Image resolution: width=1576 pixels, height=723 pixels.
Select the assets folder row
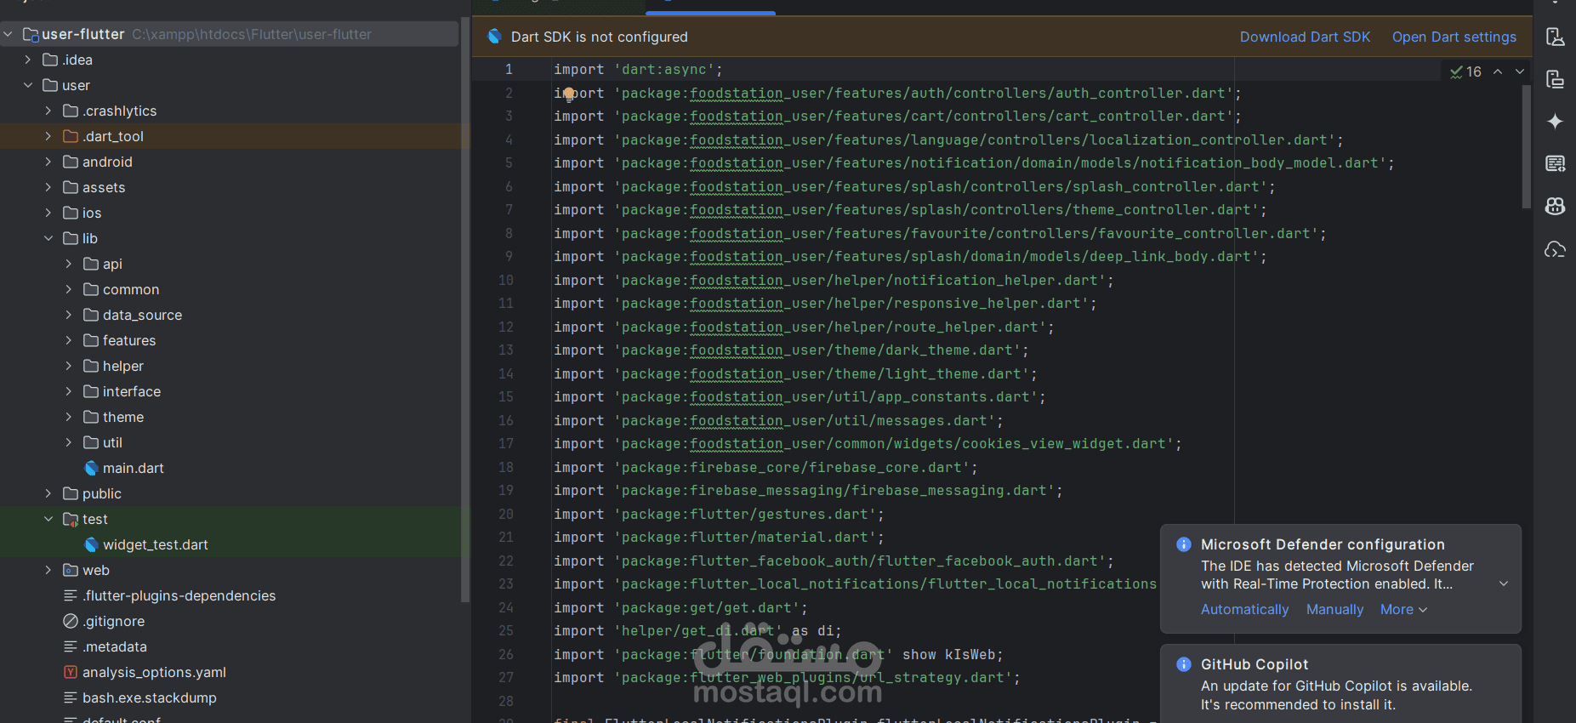pos(230,187)
